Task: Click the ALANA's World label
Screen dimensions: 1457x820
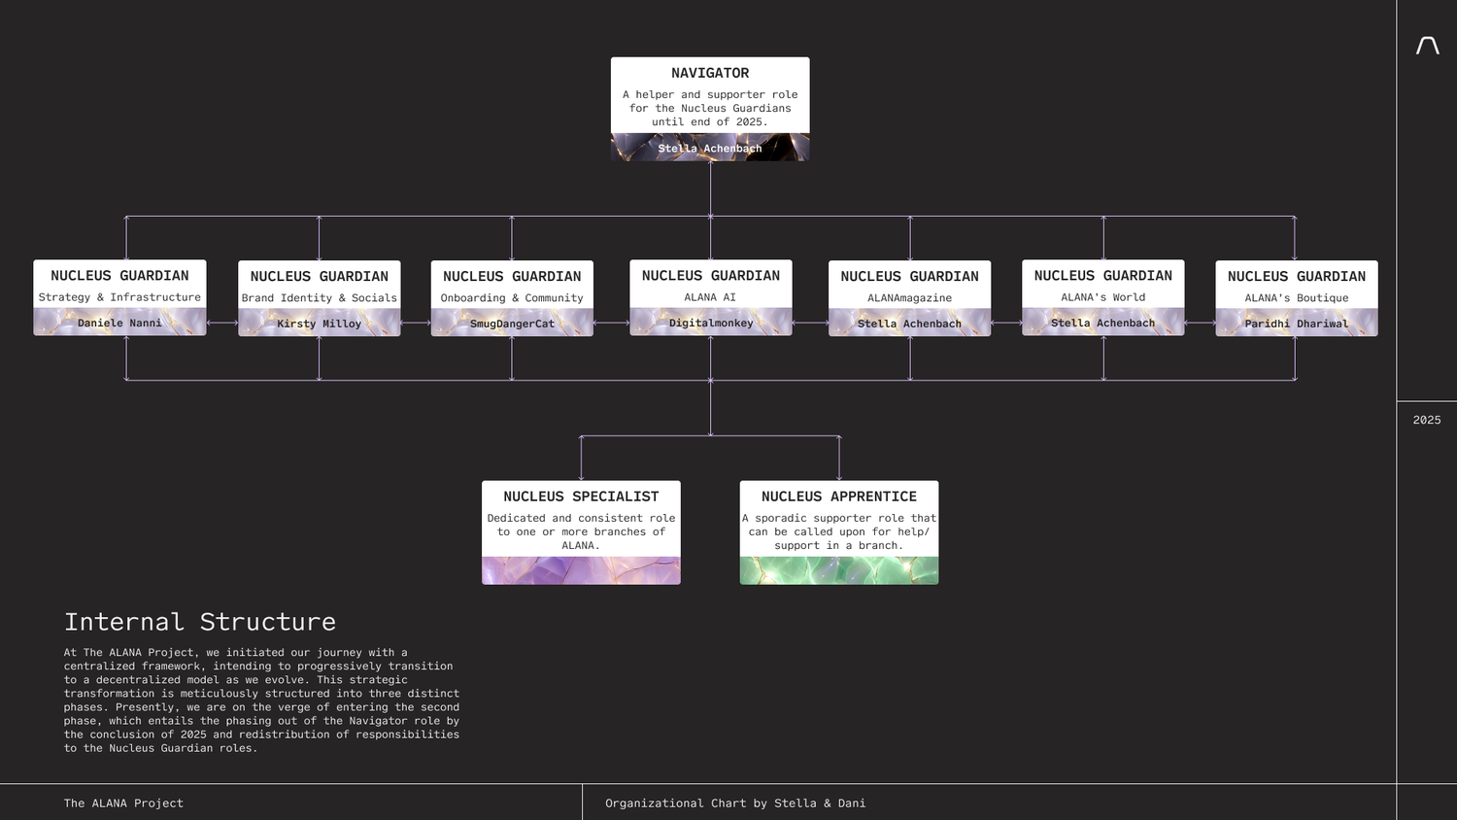Action: [1103, 297]
